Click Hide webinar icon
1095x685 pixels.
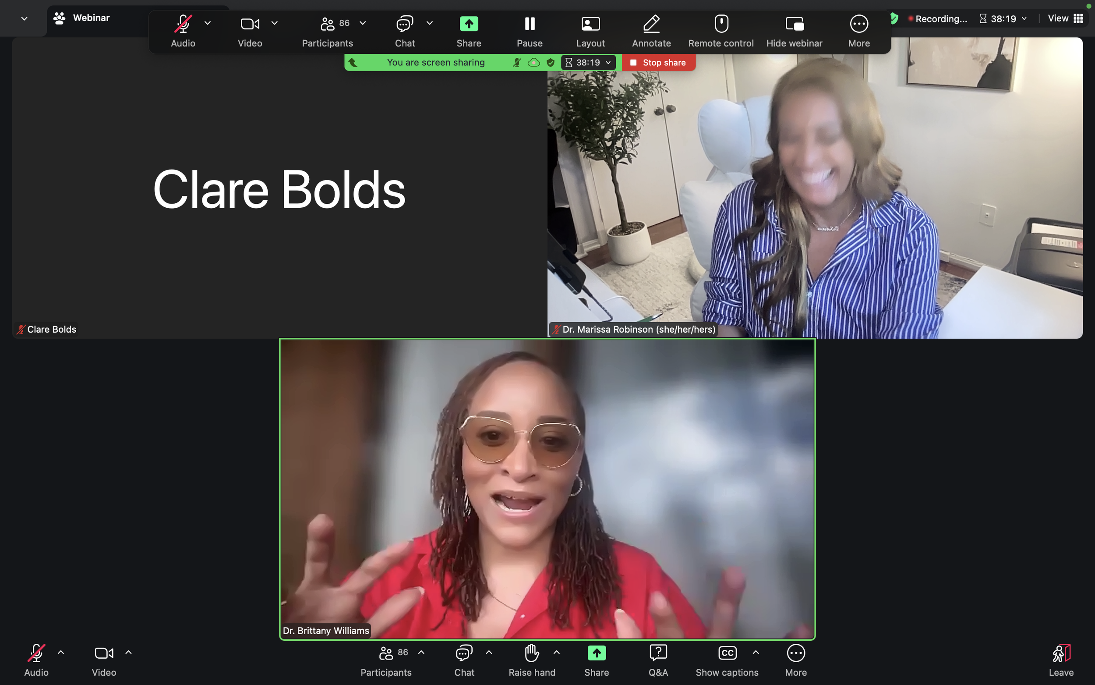click(x=794, y=24)
